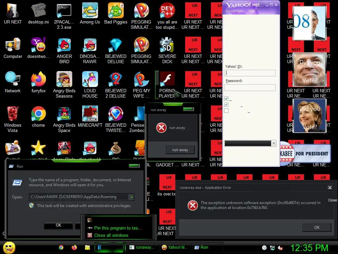This screenshot has width=338, height=254.
Task: Click the Obama 08 gadget picture
Action: pyautogui.click(x=309, y=23)
